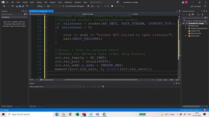Click the Search Toolbox input field
This screenshot has width=209, height=117.
(12, 14)
